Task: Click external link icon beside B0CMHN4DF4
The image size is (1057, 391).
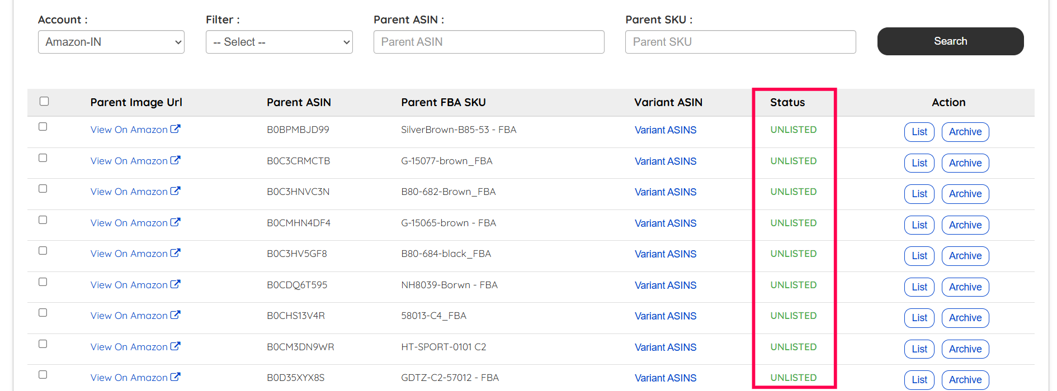Action: (x=175, y=222)
